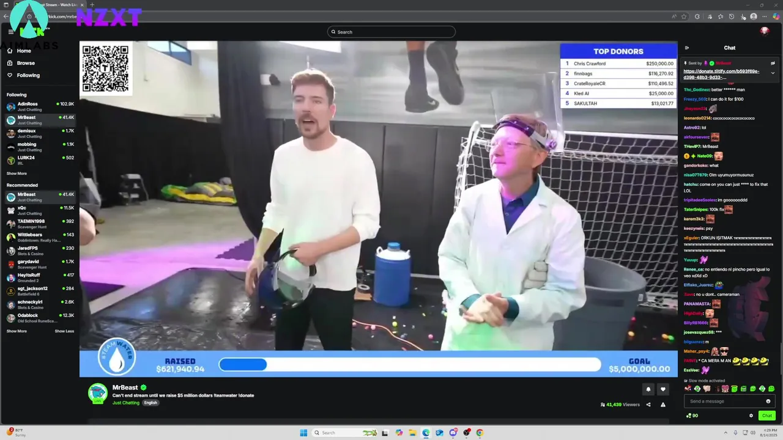Expand Following list with Show More
This screenshot has width=783, height=440.
click(x=17, y=174)
